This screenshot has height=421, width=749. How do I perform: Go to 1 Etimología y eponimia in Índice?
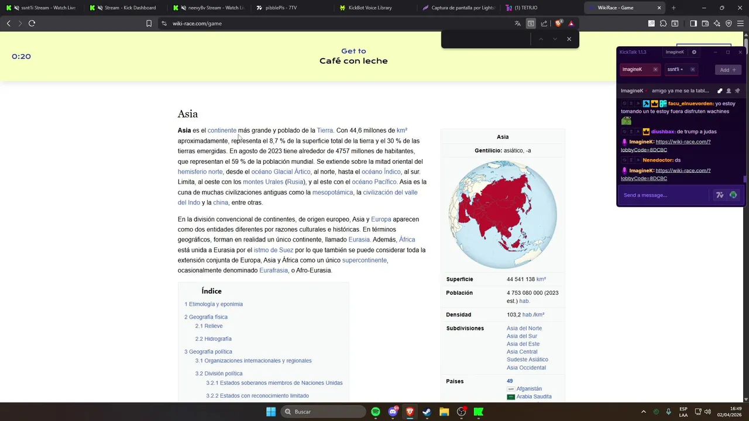click(x=214, y=304)
